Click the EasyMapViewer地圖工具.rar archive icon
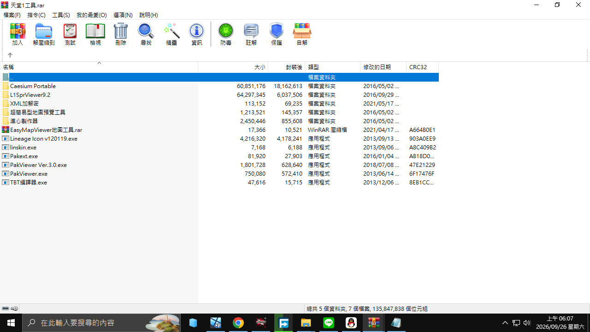 pos(6,130)
